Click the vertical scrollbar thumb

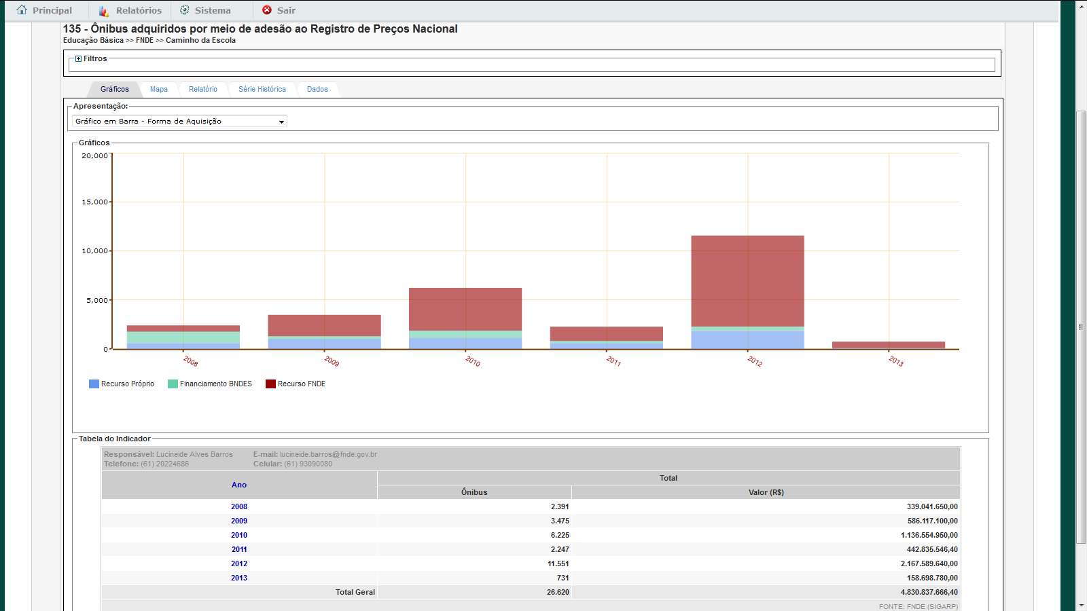point(1081,327)
